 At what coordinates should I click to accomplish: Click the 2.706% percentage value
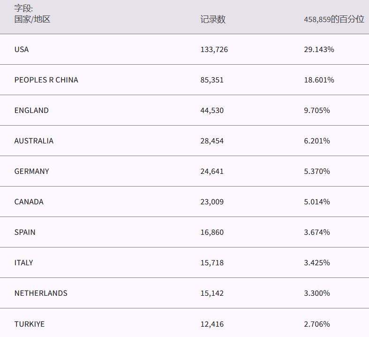click(x=317, y=324)
